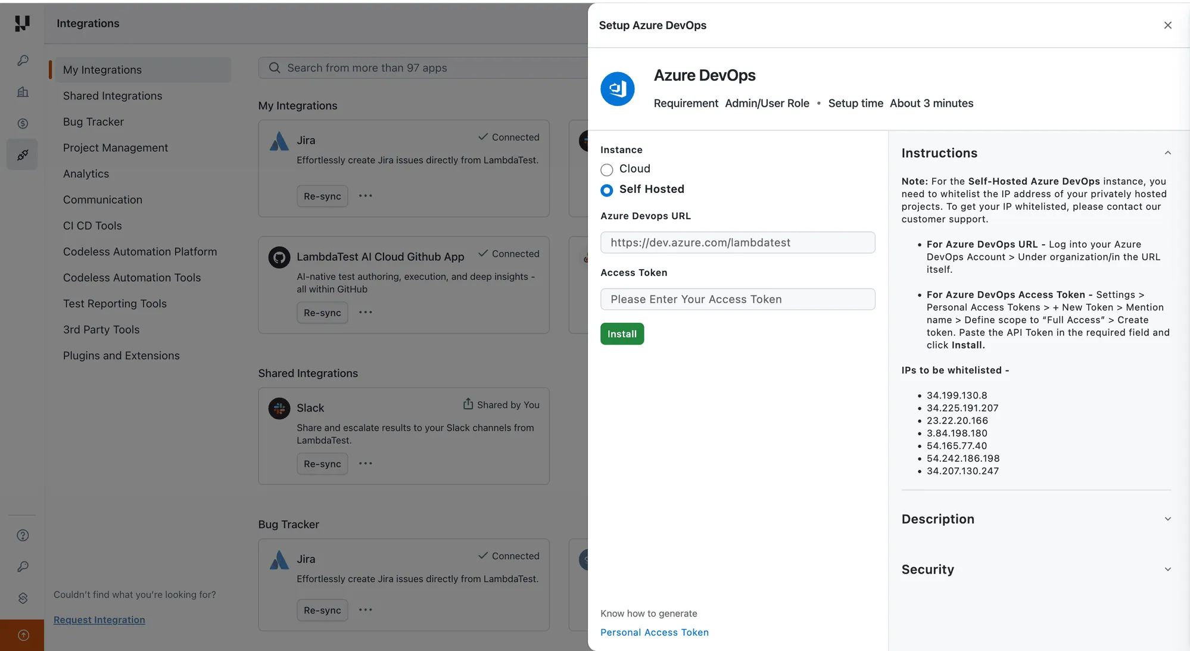Focus the Azure Devops URL field

[x=737, y=242]
